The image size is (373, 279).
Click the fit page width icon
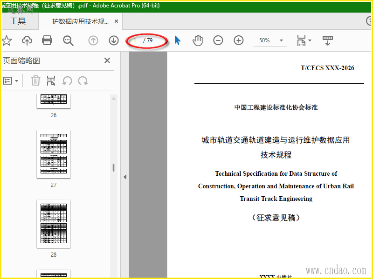[x=301, y=40]
